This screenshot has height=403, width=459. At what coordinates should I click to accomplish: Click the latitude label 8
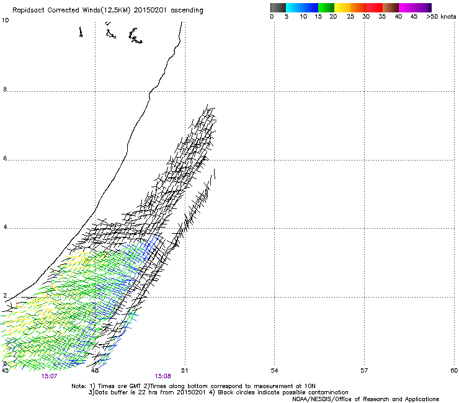5,89
